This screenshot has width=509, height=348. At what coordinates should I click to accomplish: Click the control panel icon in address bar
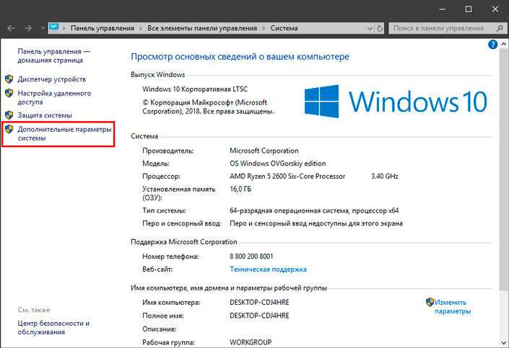pos(54,27)
